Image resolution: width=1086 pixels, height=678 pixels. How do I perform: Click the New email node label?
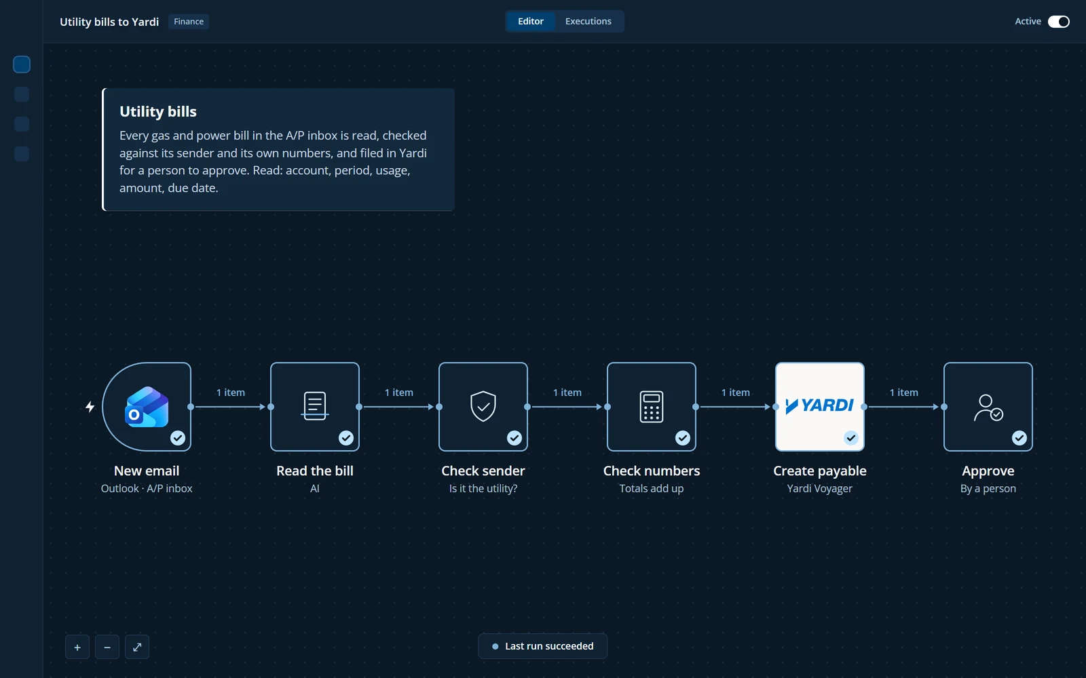pos(147,471)
